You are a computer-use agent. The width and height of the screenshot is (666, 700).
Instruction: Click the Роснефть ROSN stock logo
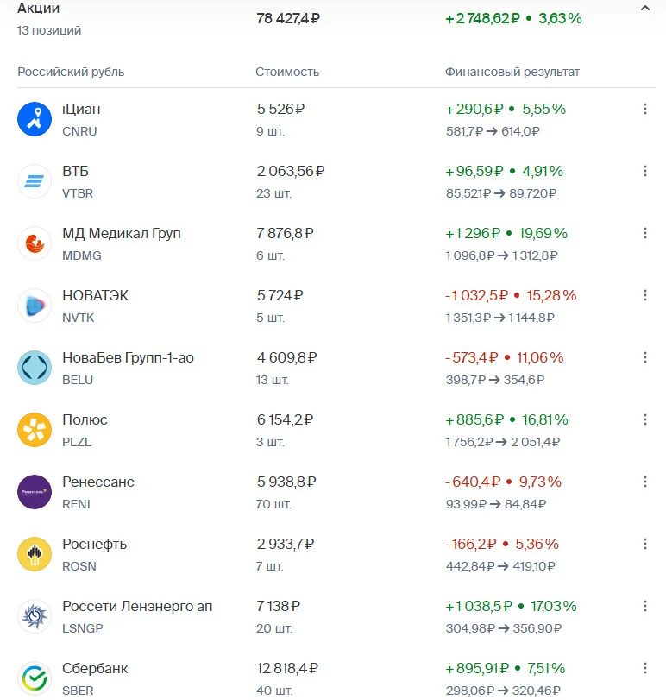(35, 554)
